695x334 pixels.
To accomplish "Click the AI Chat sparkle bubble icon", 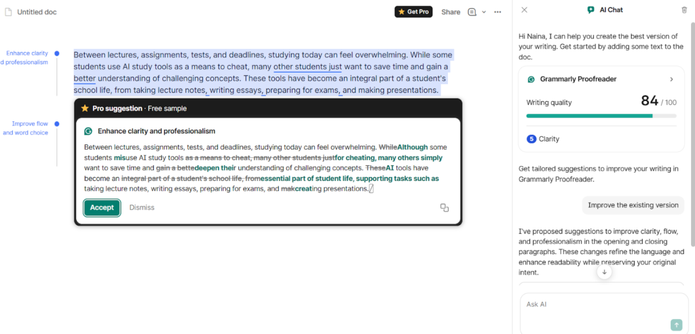I will pyautogui.click(x=591, y=9).
